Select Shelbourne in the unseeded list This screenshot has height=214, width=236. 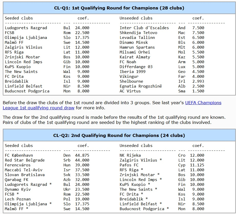coord(131,81)
